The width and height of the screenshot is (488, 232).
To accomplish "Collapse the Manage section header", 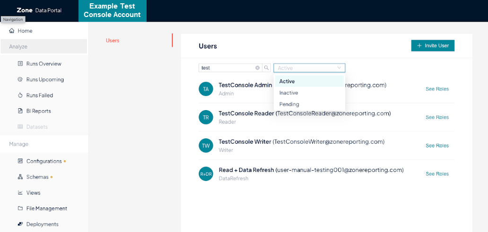I will (x=44, y=144).
